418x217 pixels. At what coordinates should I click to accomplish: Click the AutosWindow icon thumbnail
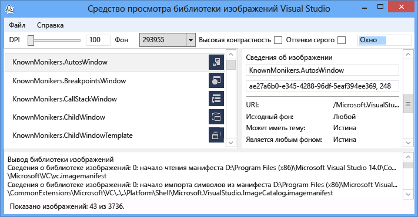tap(216, 62)
